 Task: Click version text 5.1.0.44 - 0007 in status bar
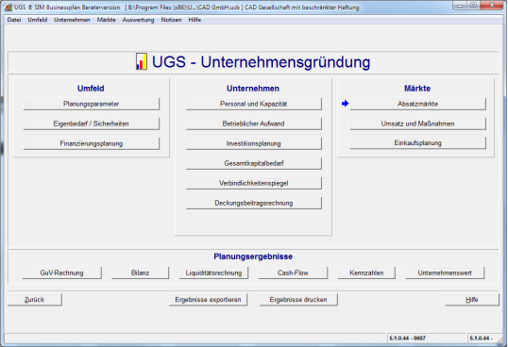point(407,339)
